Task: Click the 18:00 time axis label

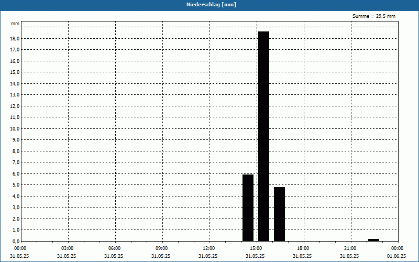Action: (303, 248)
